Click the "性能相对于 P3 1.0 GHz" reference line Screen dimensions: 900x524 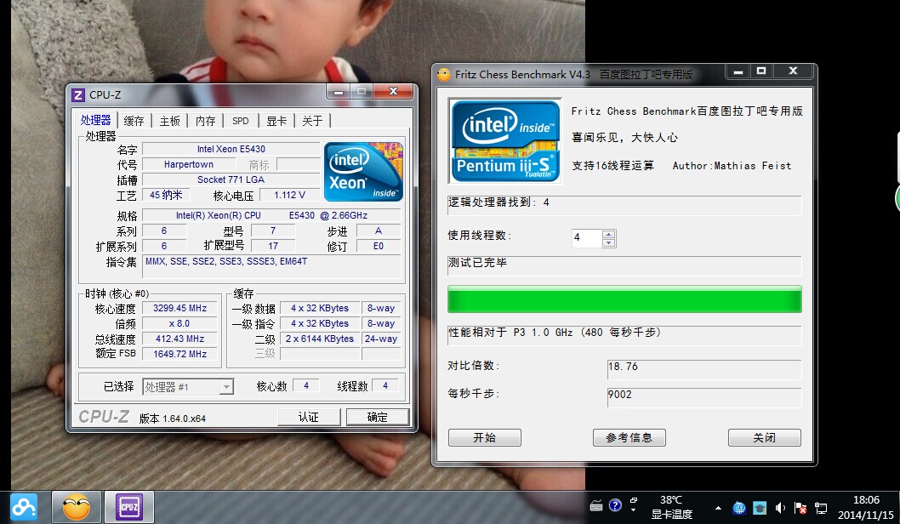tap(624, 335)
